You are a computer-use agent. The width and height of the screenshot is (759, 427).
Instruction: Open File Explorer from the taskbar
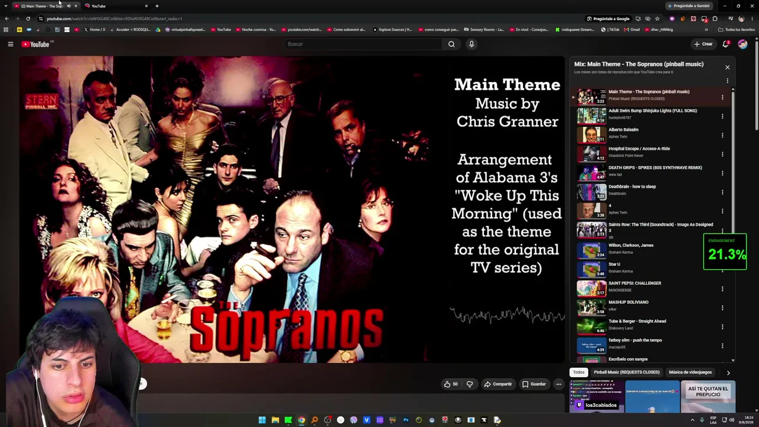275,420
